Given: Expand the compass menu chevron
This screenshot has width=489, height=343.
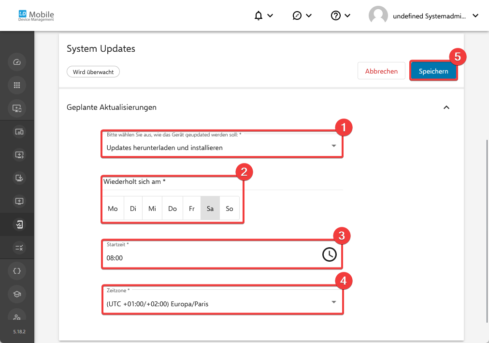Looking at the screenshot, I should (309, 15).
